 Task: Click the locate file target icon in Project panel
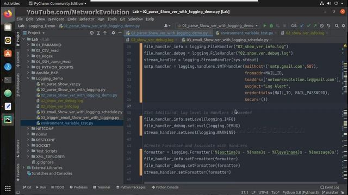click(91, 32)
